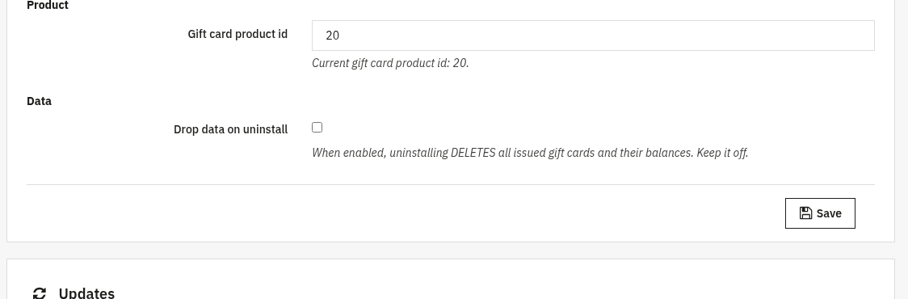
Task: Click the 'Gift card product id' label
Action: point(238,34)
